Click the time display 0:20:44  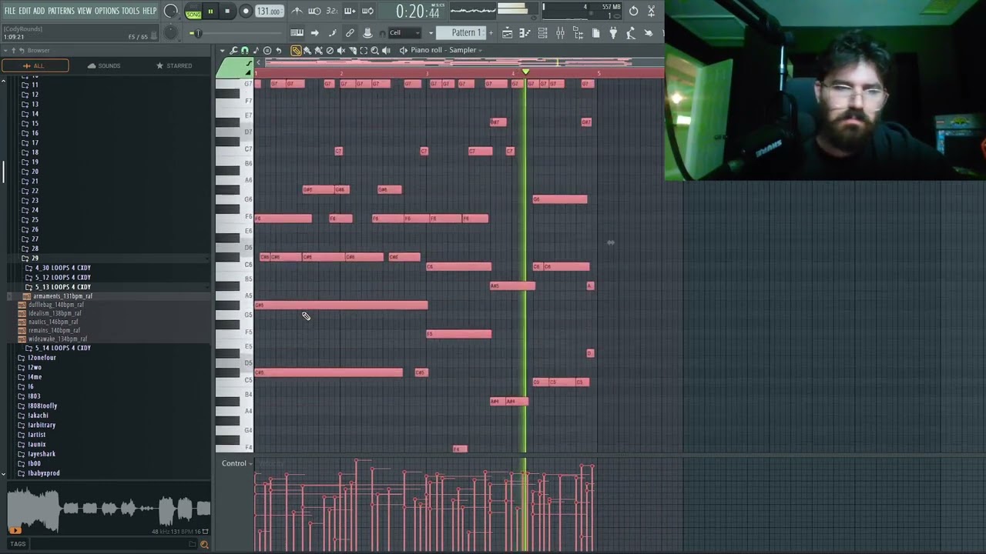click(417, 12)
